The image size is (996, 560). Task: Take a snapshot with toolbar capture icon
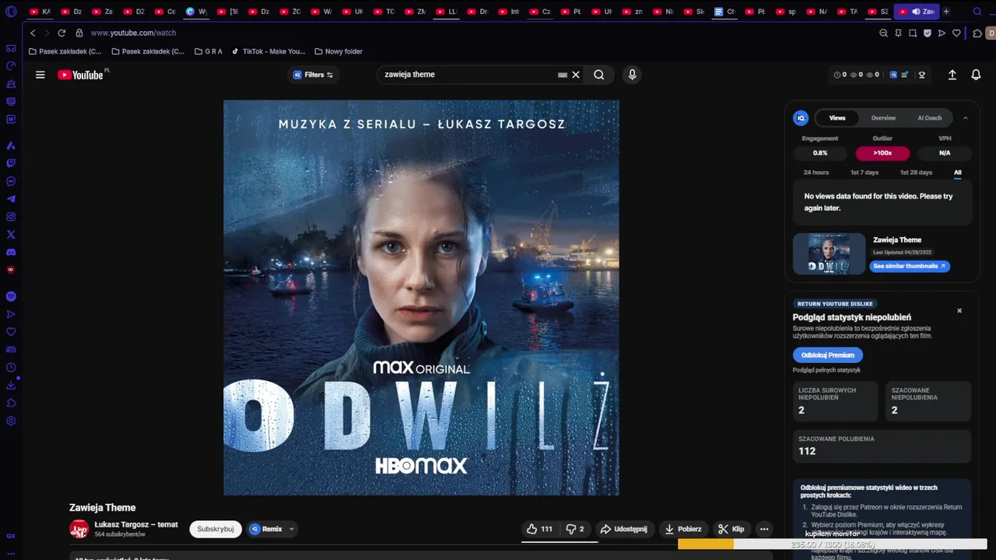tap(913, 33)
